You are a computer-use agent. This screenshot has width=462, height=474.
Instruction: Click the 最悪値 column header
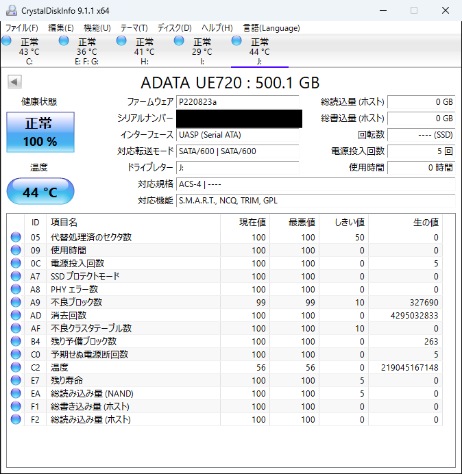[294, 223]
